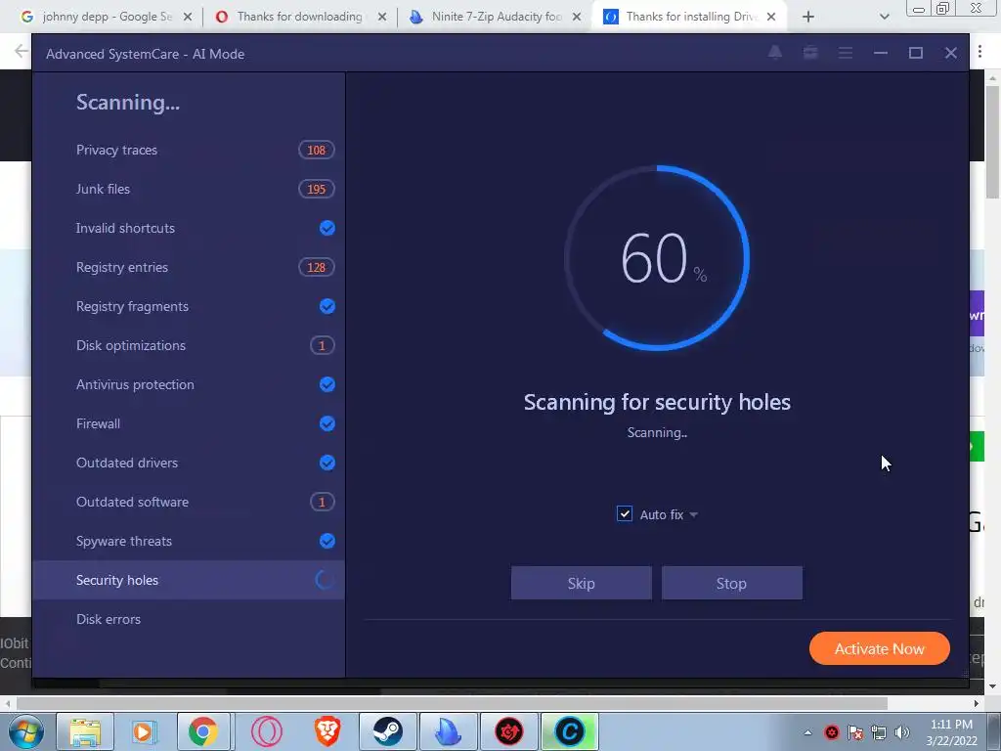Click browser back arrow behind SystemCare window

coord(22,51)
